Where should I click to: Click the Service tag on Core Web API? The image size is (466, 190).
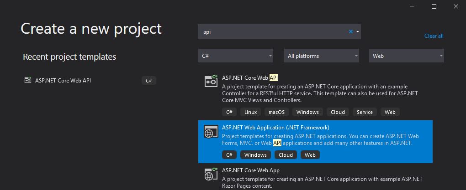click(x=365, y=112)
